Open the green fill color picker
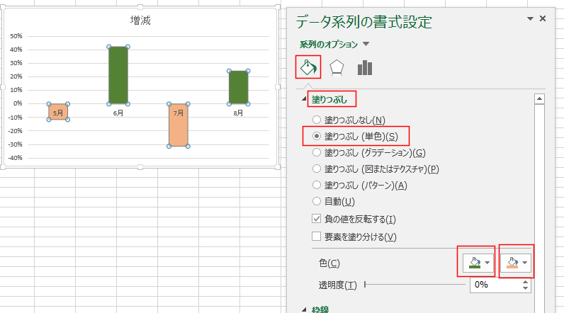 pos(480,263)
